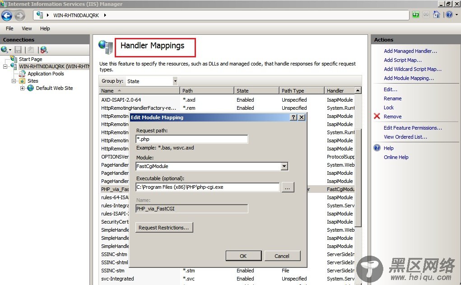Open the dropdown arrow beside the top Help icon
Image resolution: width=461 pixels, height=285 pixels.
[456, 14]
